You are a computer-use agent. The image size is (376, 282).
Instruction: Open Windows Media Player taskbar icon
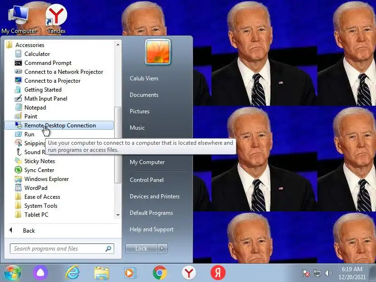tap(130, 273)
